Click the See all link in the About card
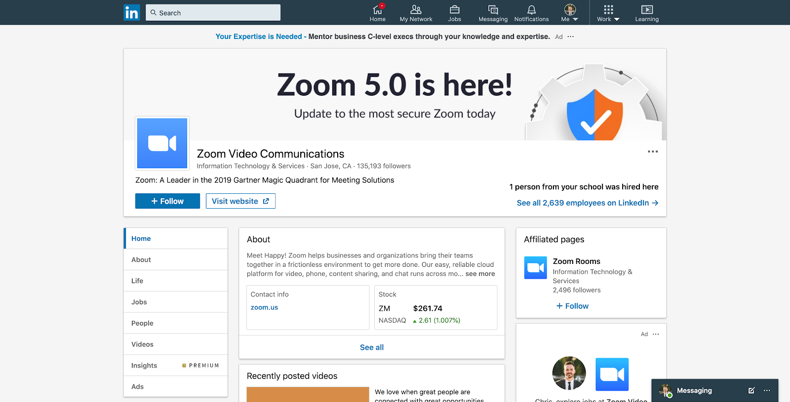Viewport: 790px width, 402px height. pos(372,347)
